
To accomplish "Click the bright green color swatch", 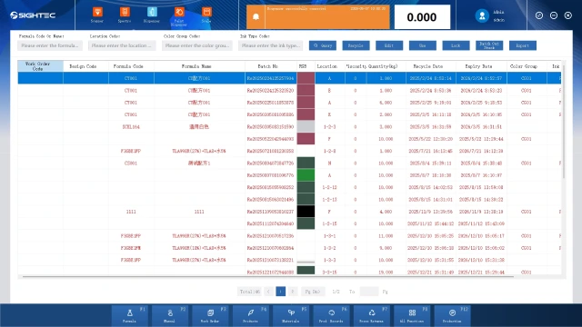I will coord(306,175).
